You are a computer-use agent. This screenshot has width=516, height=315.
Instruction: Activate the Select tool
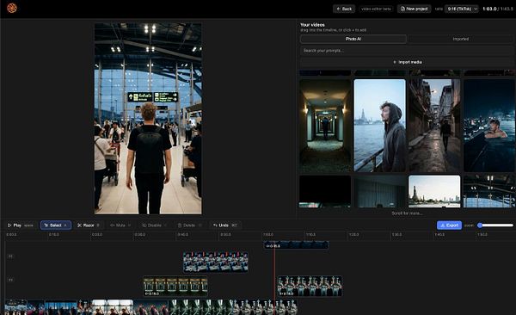(x=56, y=225)
